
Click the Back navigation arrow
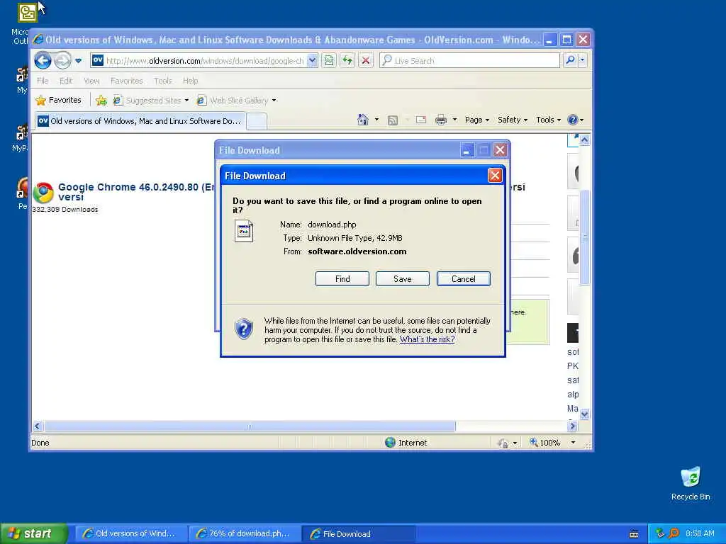(x=43, y=61)
